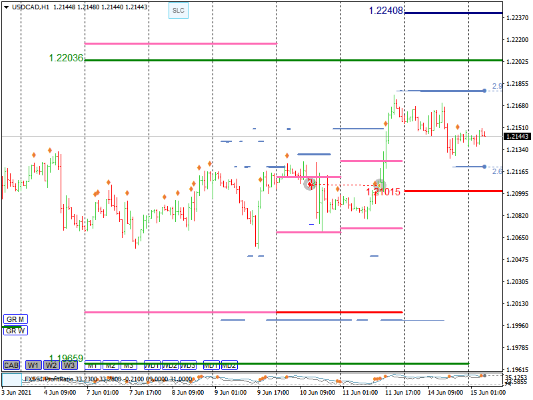
Task: Click the orange diamond near 14 Jun 09:00
Action: click(x=458, y=127)
